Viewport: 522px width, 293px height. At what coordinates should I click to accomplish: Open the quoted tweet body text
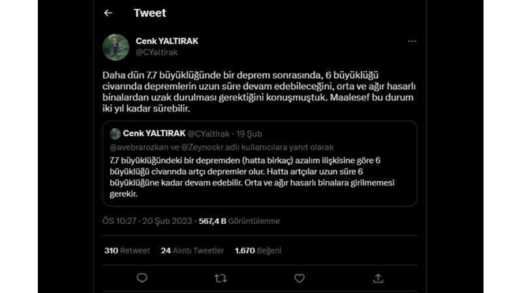point(250,176)
